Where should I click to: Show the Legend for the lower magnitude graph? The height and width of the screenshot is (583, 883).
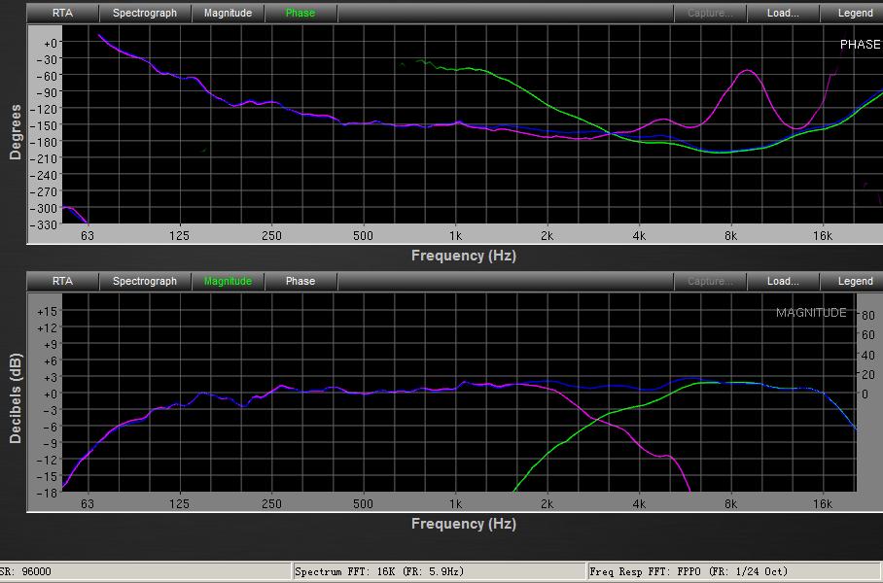[x=855, y=282]
